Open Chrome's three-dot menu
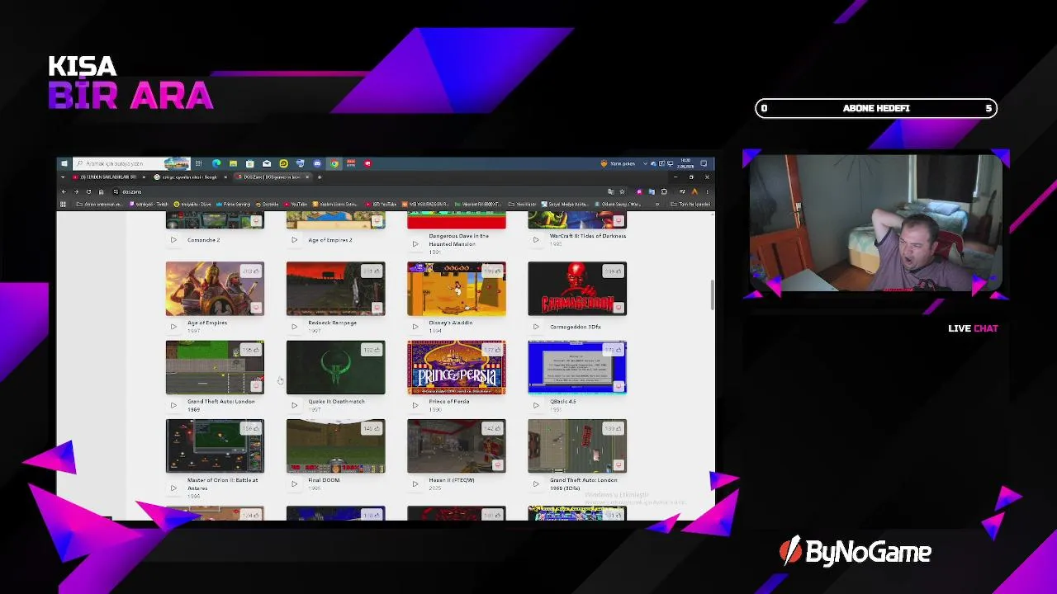This screenshot has width=1057, height=594. click(x=707, y=191)
